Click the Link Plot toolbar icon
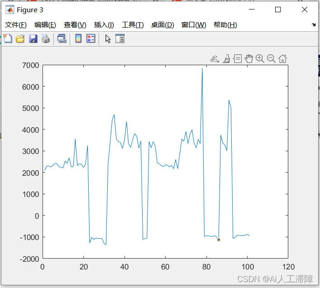Viewport: 320px width, 288px height. (x=62, y=38)
